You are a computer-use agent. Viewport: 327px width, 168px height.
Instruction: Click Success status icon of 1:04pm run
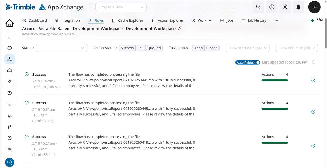[26, 74]
